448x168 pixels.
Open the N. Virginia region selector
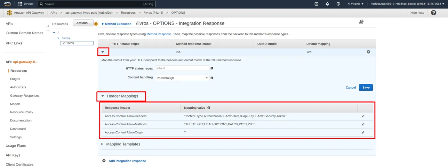point(356,4)
